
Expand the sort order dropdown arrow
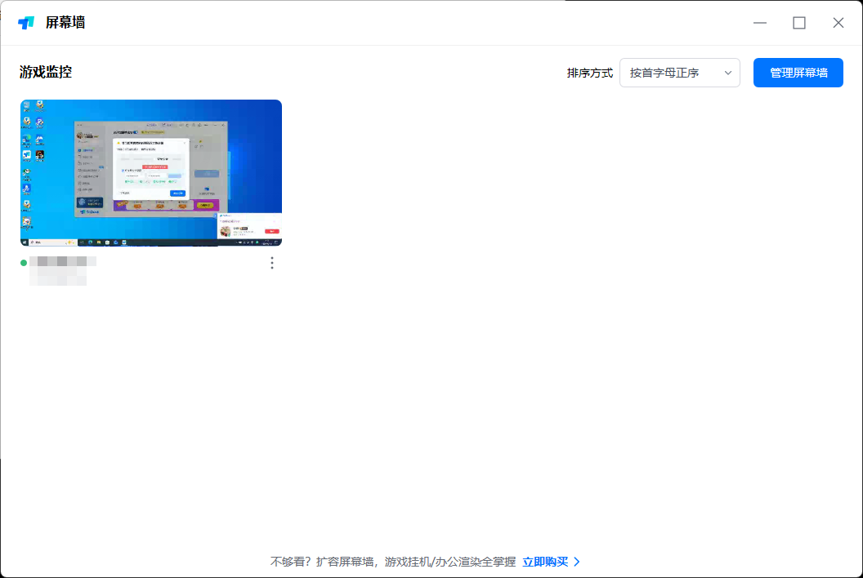(x=728, y=73)
